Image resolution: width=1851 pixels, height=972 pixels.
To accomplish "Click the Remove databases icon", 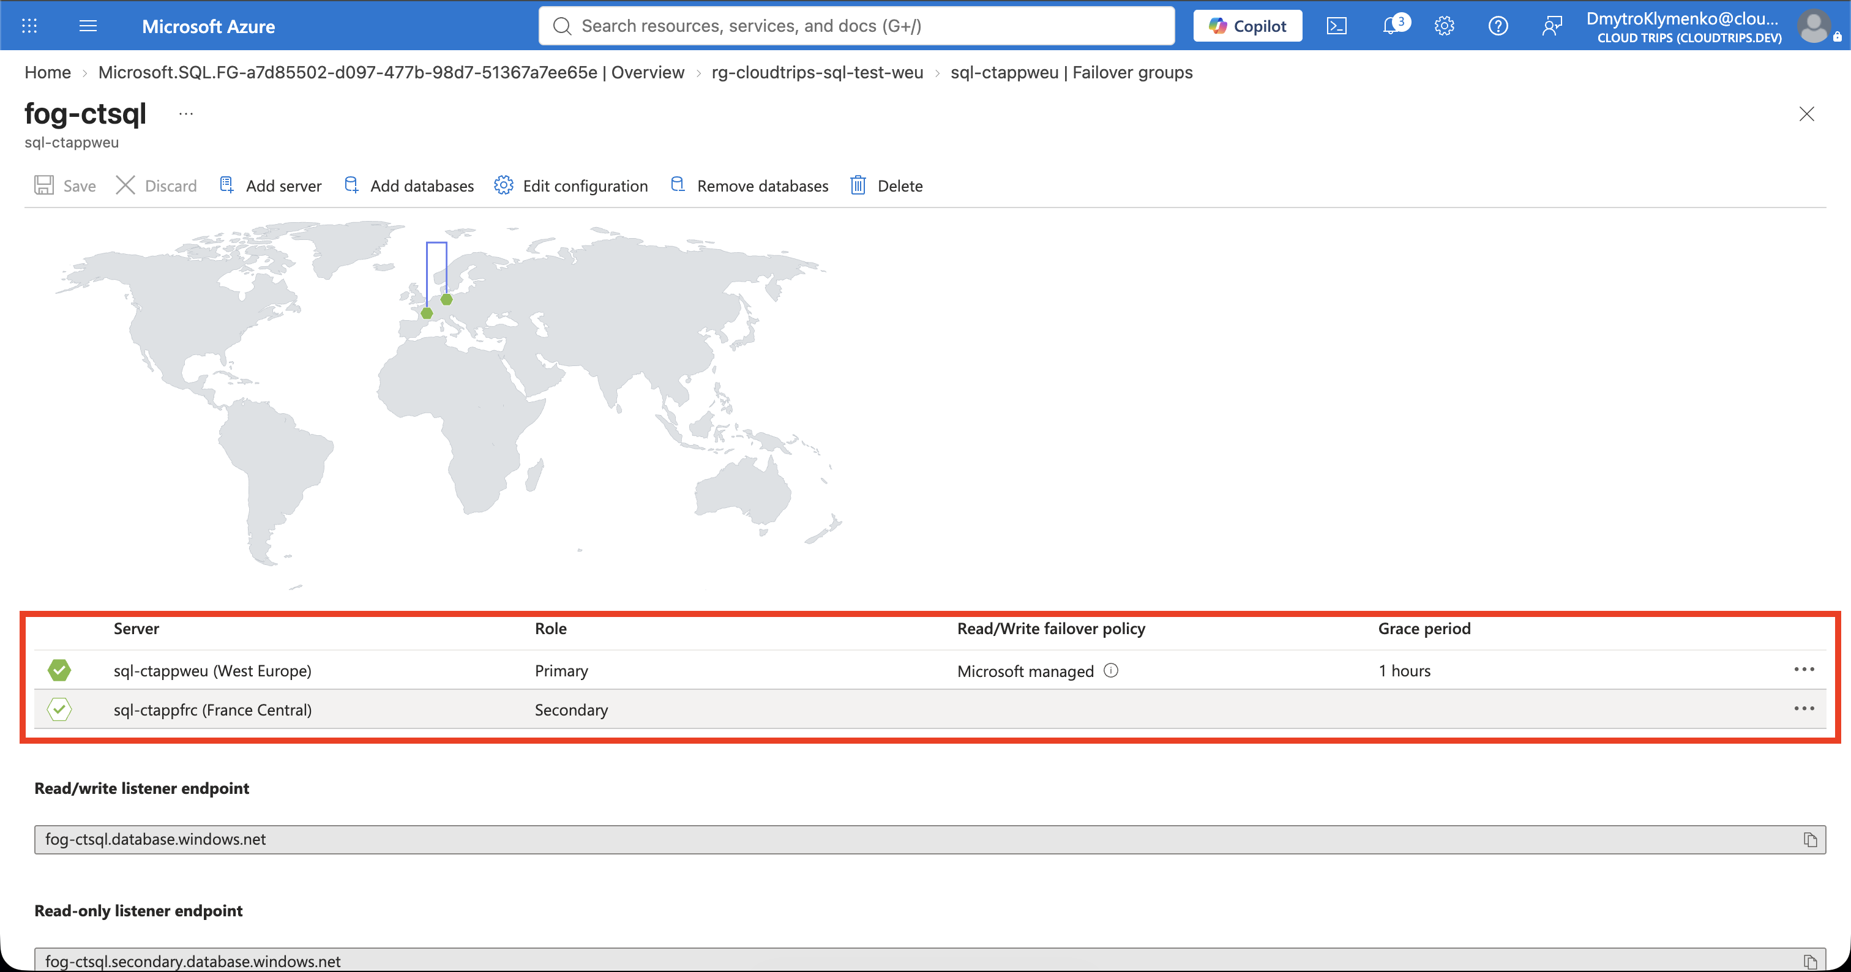I will [678, 185].
